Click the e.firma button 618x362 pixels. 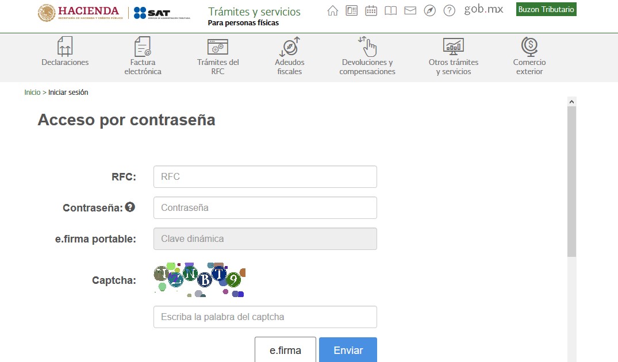click(x=285, y=350)
